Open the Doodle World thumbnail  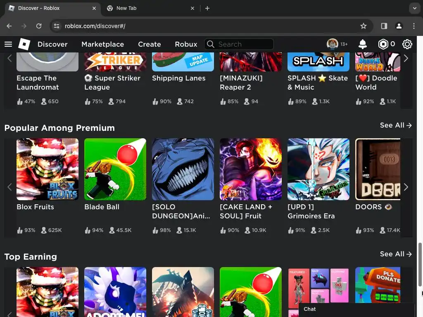pyautogui.click(x=378, y=62)
